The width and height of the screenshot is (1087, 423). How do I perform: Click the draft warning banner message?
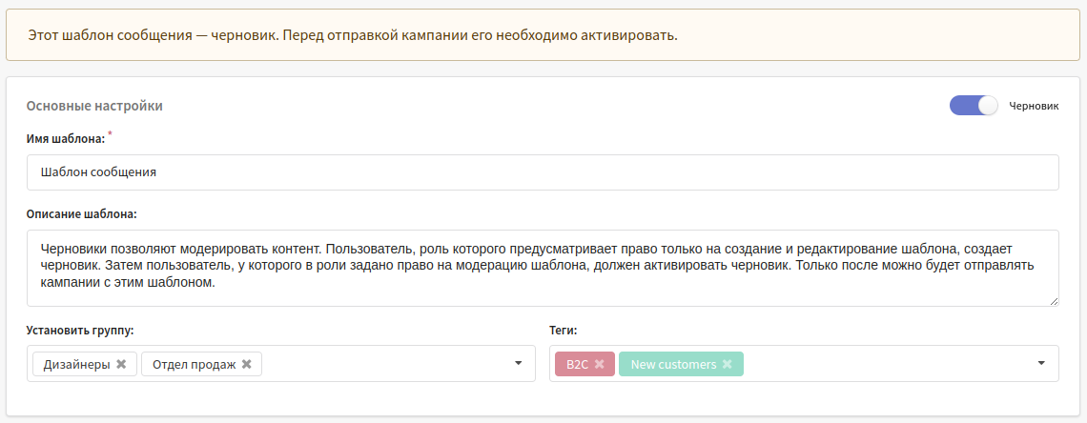pyautogui.click(x=353, y=34)
